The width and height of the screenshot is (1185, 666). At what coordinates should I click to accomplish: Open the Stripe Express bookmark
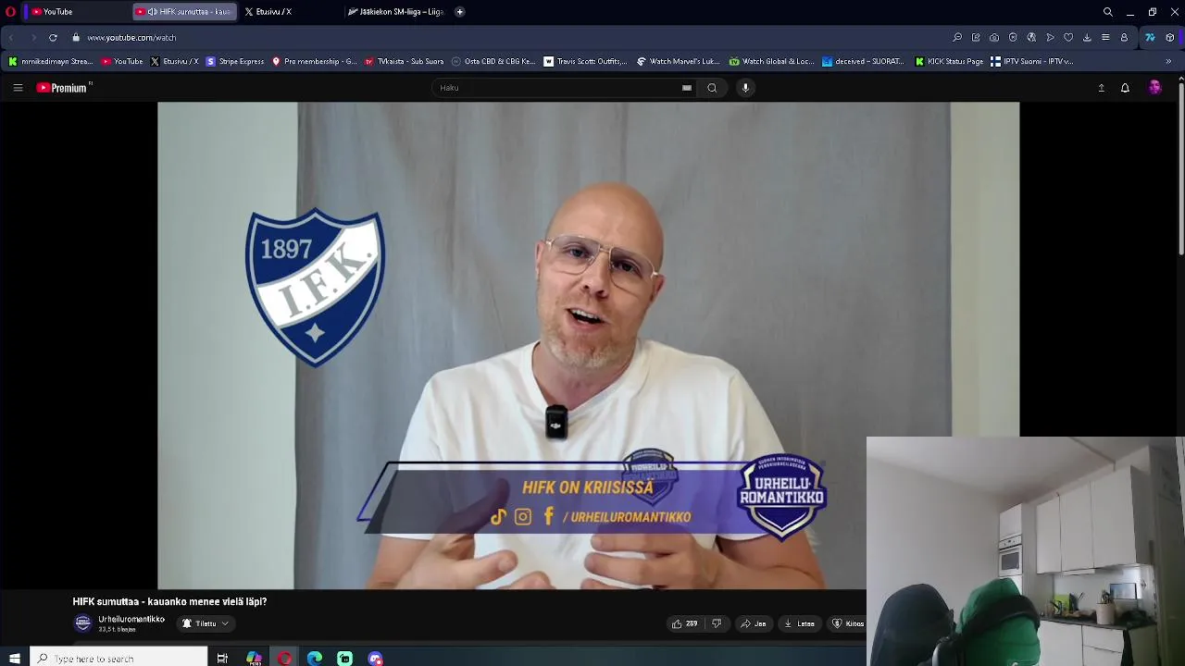tap(235, 62)
